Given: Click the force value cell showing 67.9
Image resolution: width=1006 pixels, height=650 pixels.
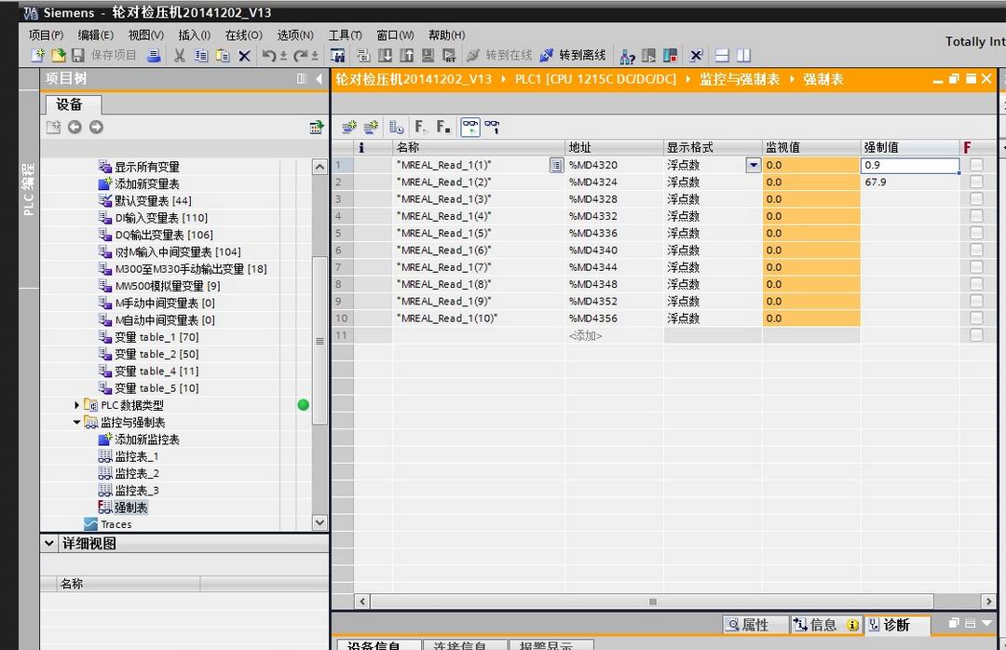Looking at the screenshot, I should (x=910, y=183).
